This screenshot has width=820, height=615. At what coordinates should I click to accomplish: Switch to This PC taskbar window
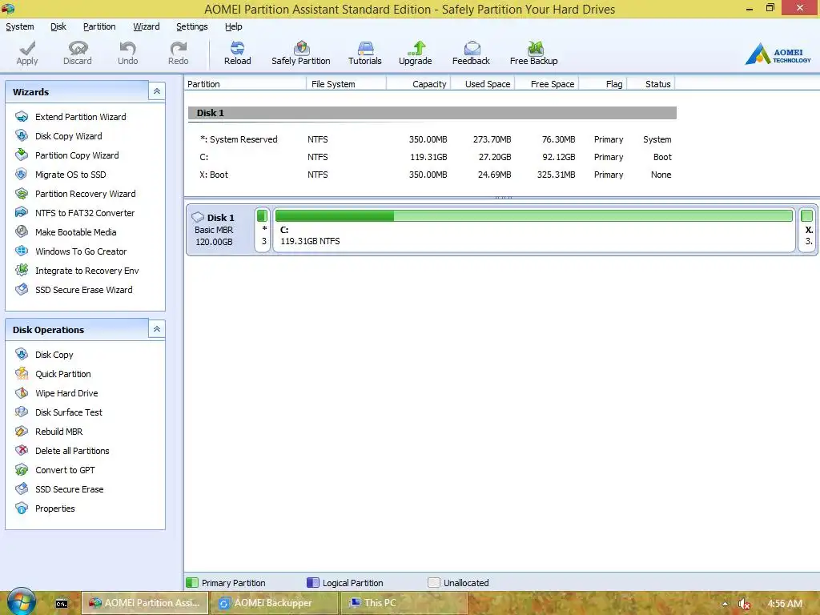coord(404,603)
